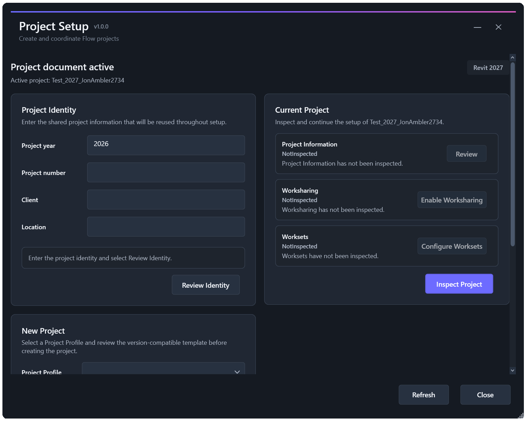Click 'Worksets have not been inspected.' text
This screenshot has height=422, width=527.
pos(330,256)
